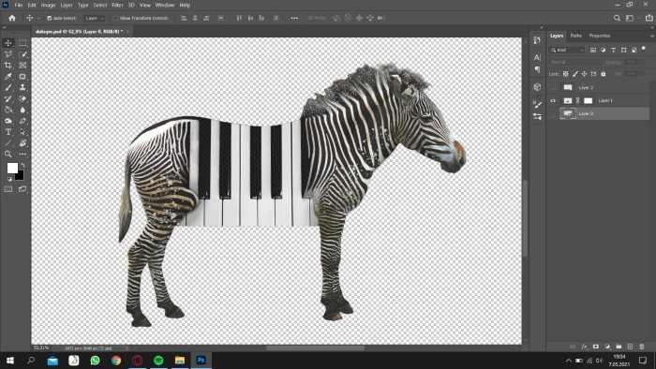The image size is (656, 369).
Task: Filter layers by type layers
Action: pyautogui.click(x=613, y=51)
